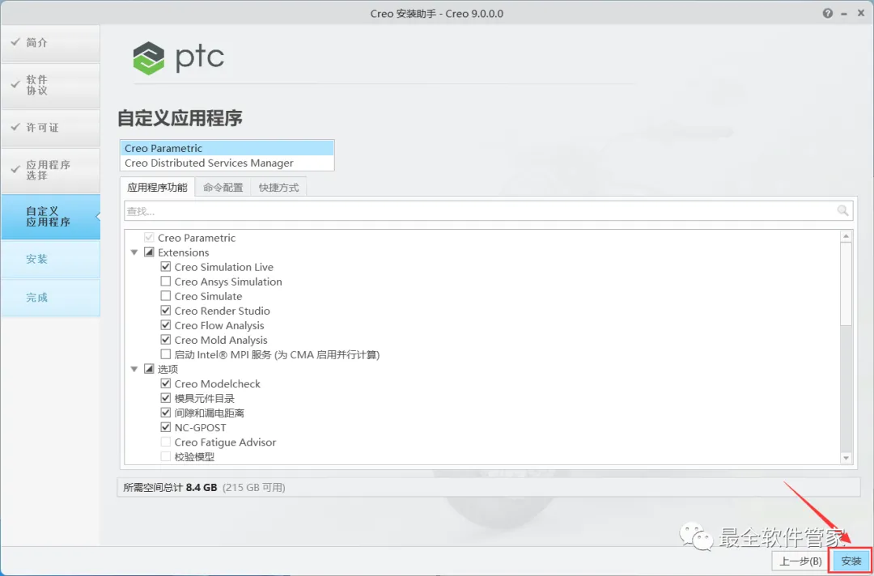Go to 应用程序选择 step in sidebar
This screenshot has height=576, width=874.
click(x=50, y=171)
